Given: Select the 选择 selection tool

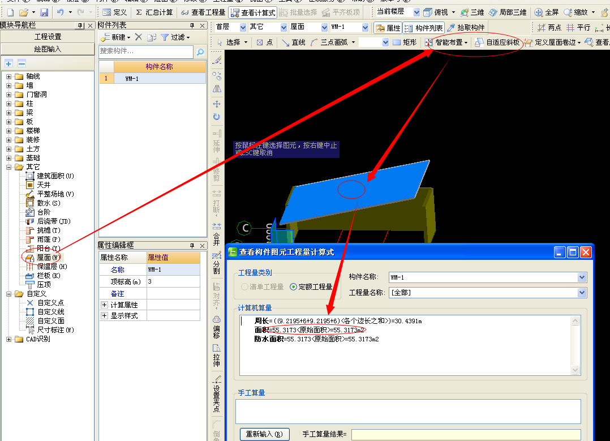Looking at the screenshot, I should 229,42.
